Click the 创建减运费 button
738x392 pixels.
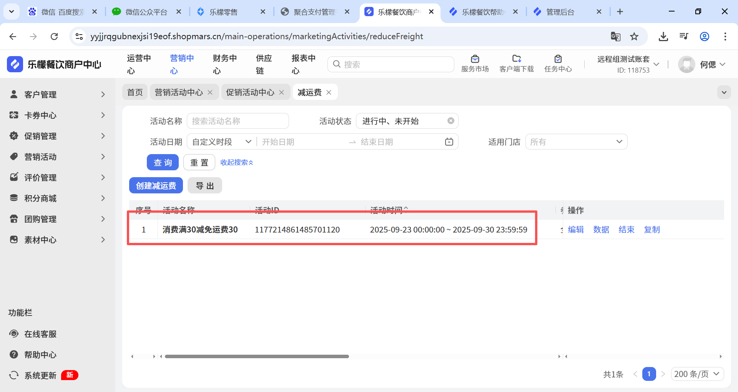pos(156,186)
